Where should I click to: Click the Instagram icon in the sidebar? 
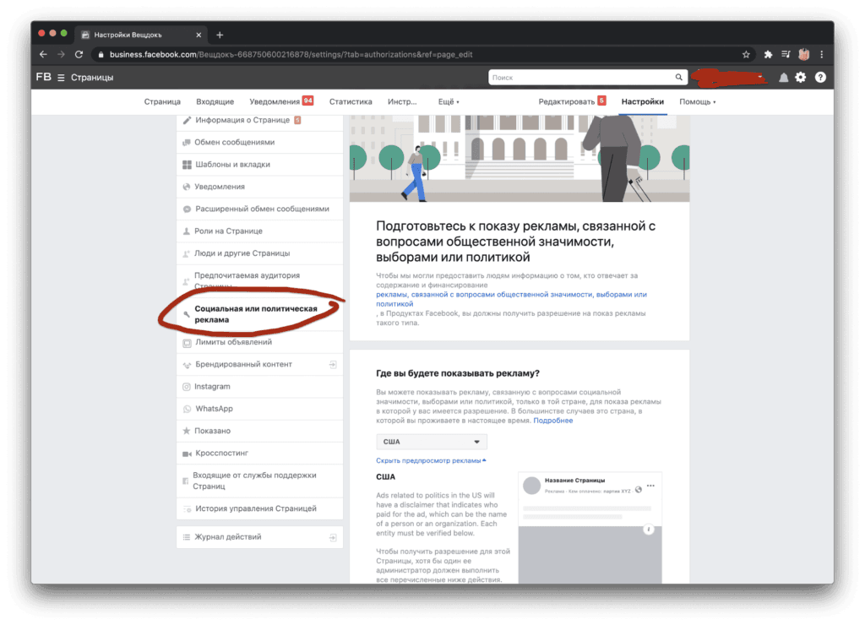[x=187, y=387]
